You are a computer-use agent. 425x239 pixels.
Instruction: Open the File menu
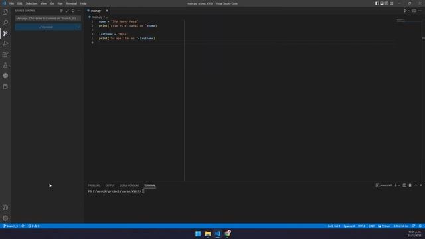pos(12,3)
